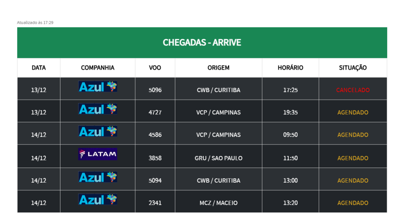Select the DATA column header
This screenshot has height=216, width=407.
pyautogui.click(x=39, y=67)
